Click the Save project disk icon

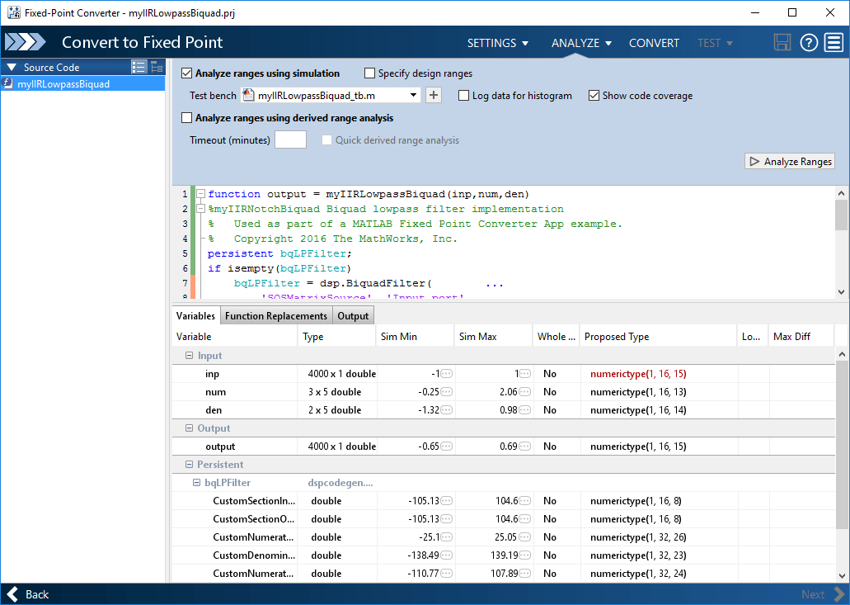pos(782,42)
